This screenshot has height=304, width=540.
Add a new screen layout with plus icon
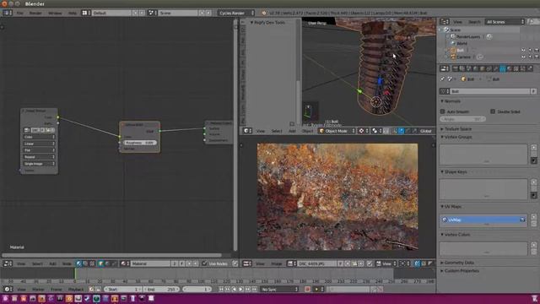click(x=135, y=13)
